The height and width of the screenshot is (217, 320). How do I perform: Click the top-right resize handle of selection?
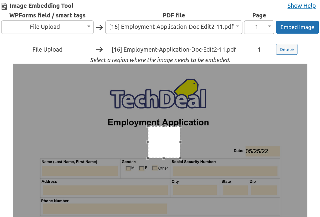pyautogui.click(x=180, y=126)
